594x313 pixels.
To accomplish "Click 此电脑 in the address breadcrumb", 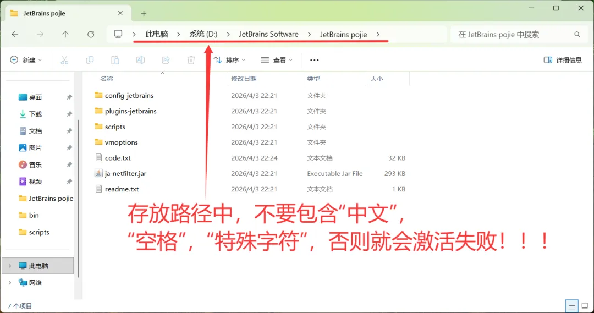I will (156, 34).
